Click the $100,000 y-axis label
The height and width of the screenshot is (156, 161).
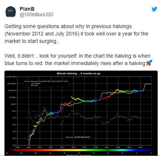click(12, 84)
